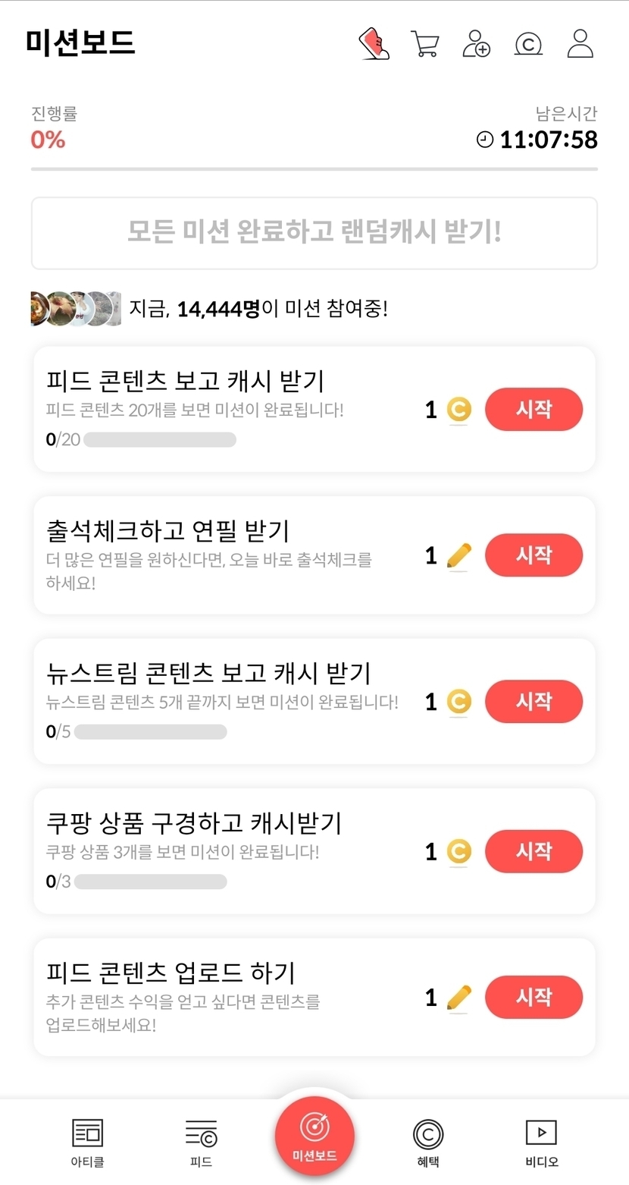
Task: Start the 뉴스트림 콘텐츠 mission
Action: point(534,702)
